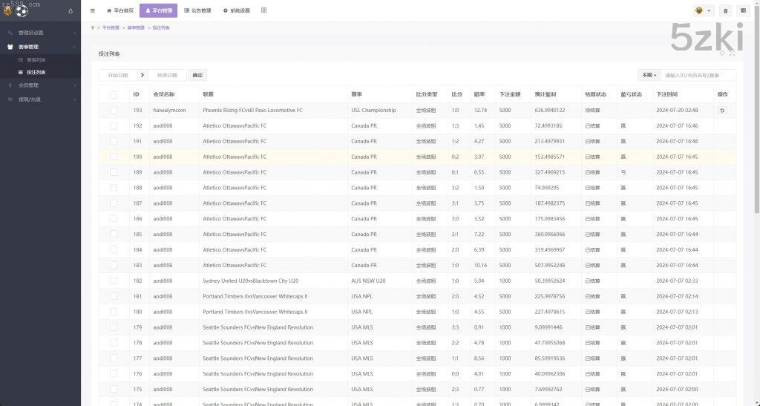Click the rightmost panel icon in the header
This screenshot has height=406, width=760.
pos(743,11)
